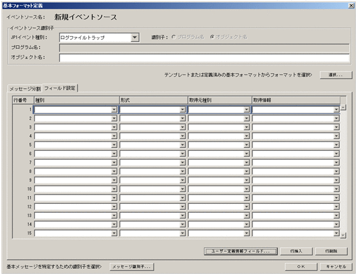Click the ユーザー定義情報フィールド... button
Viewport: 358px width, 276px height.
240,252
